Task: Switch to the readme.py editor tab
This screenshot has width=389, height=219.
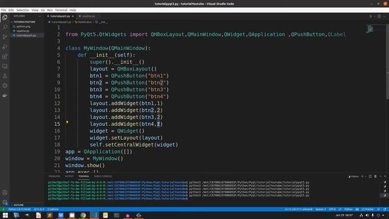Action: 88,16
